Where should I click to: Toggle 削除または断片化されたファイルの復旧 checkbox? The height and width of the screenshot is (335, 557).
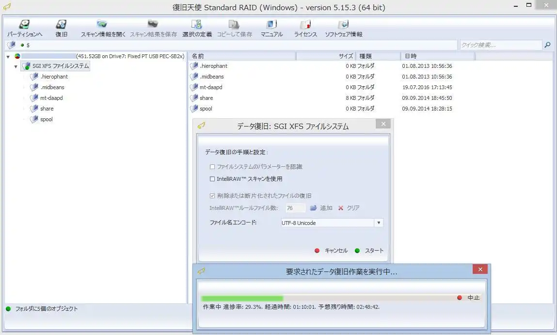(212, 196)
